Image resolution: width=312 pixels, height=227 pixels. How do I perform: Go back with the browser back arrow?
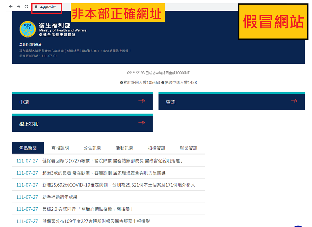pyautogui.click(x=10, y=7)
